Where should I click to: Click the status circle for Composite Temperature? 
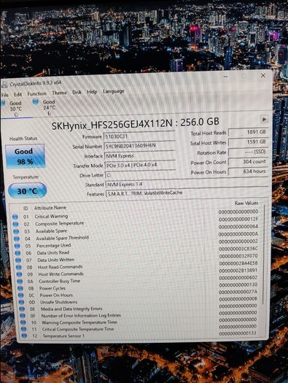(15, 224)
